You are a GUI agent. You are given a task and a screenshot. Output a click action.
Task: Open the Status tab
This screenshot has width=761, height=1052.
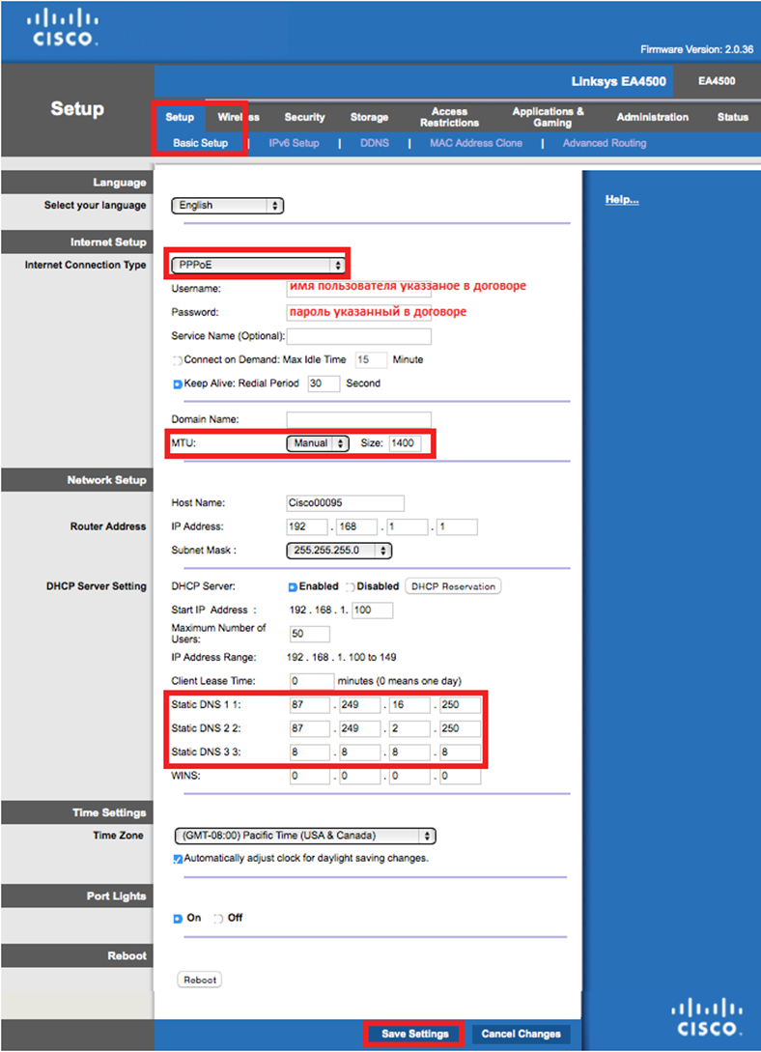tap(732, 117)
